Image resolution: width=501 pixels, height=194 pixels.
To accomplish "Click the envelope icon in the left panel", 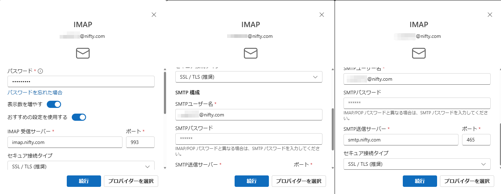I will click(x=82, y=53).
